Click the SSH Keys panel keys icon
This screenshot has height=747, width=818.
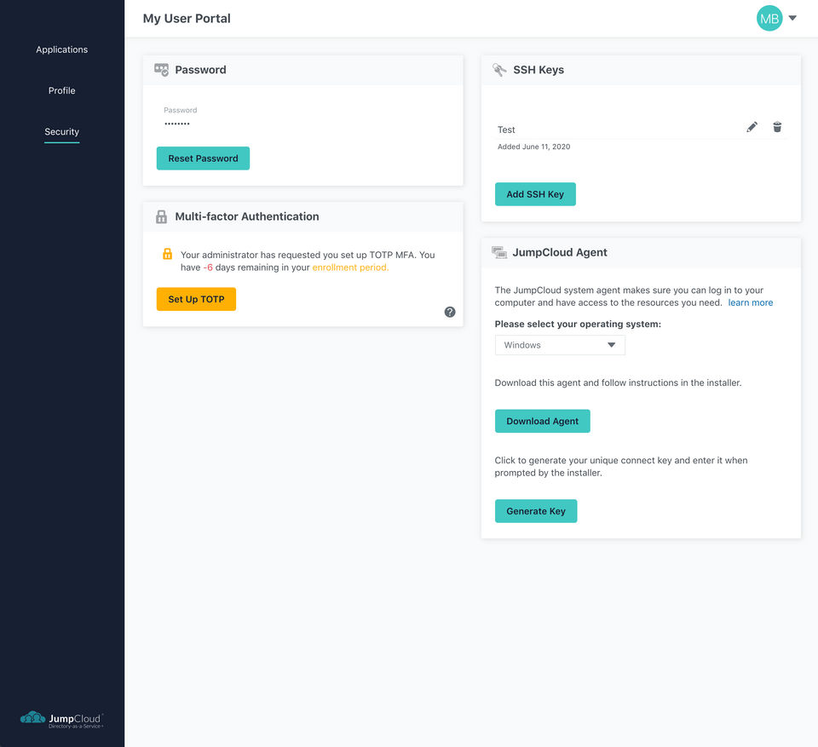tap(499, 70)
